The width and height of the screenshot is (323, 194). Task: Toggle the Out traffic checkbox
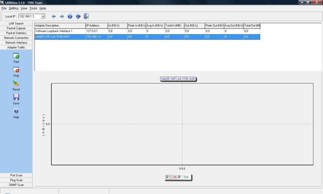point(179,177)
